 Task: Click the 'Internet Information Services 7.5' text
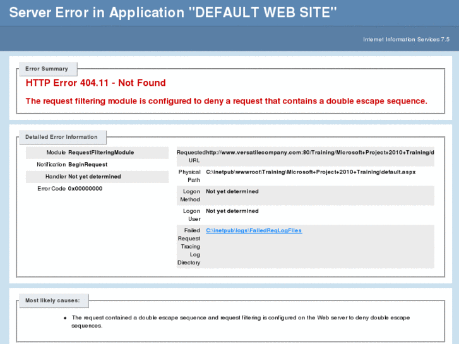[406, 39]
